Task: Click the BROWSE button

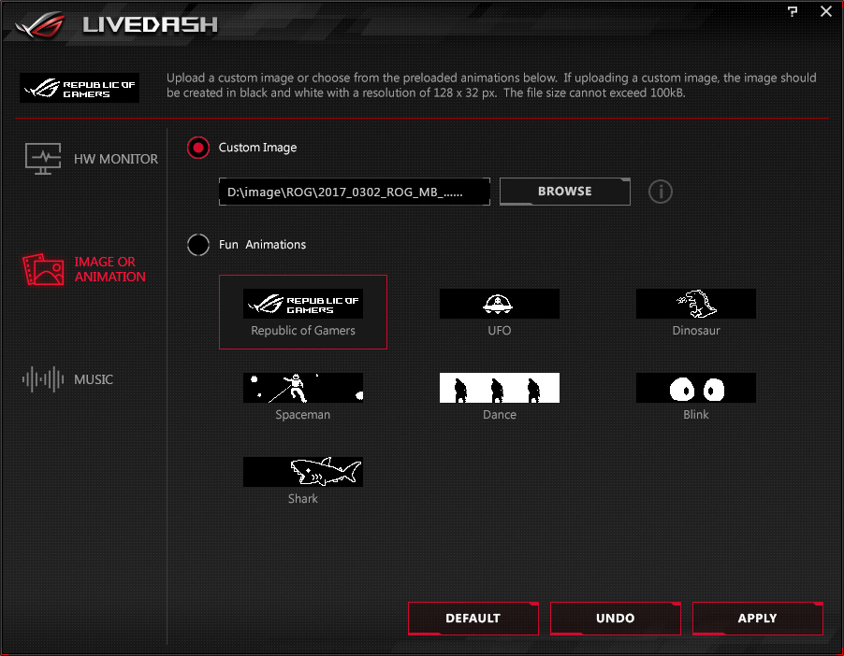Action: pos(565,192)
